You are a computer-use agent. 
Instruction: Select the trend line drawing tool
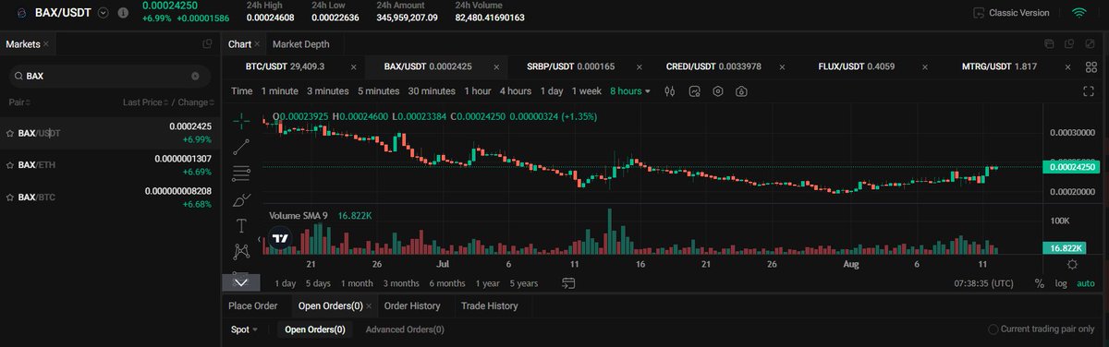[241, 146]
